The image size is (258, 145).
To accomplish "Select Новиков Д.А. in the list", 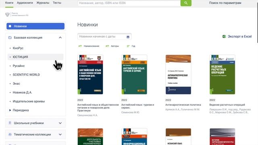I will [x=23, y=92].
